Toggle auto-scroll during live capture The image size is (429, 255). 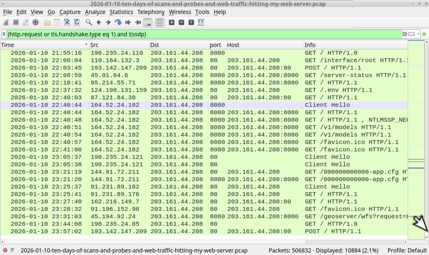coord(148,23)
